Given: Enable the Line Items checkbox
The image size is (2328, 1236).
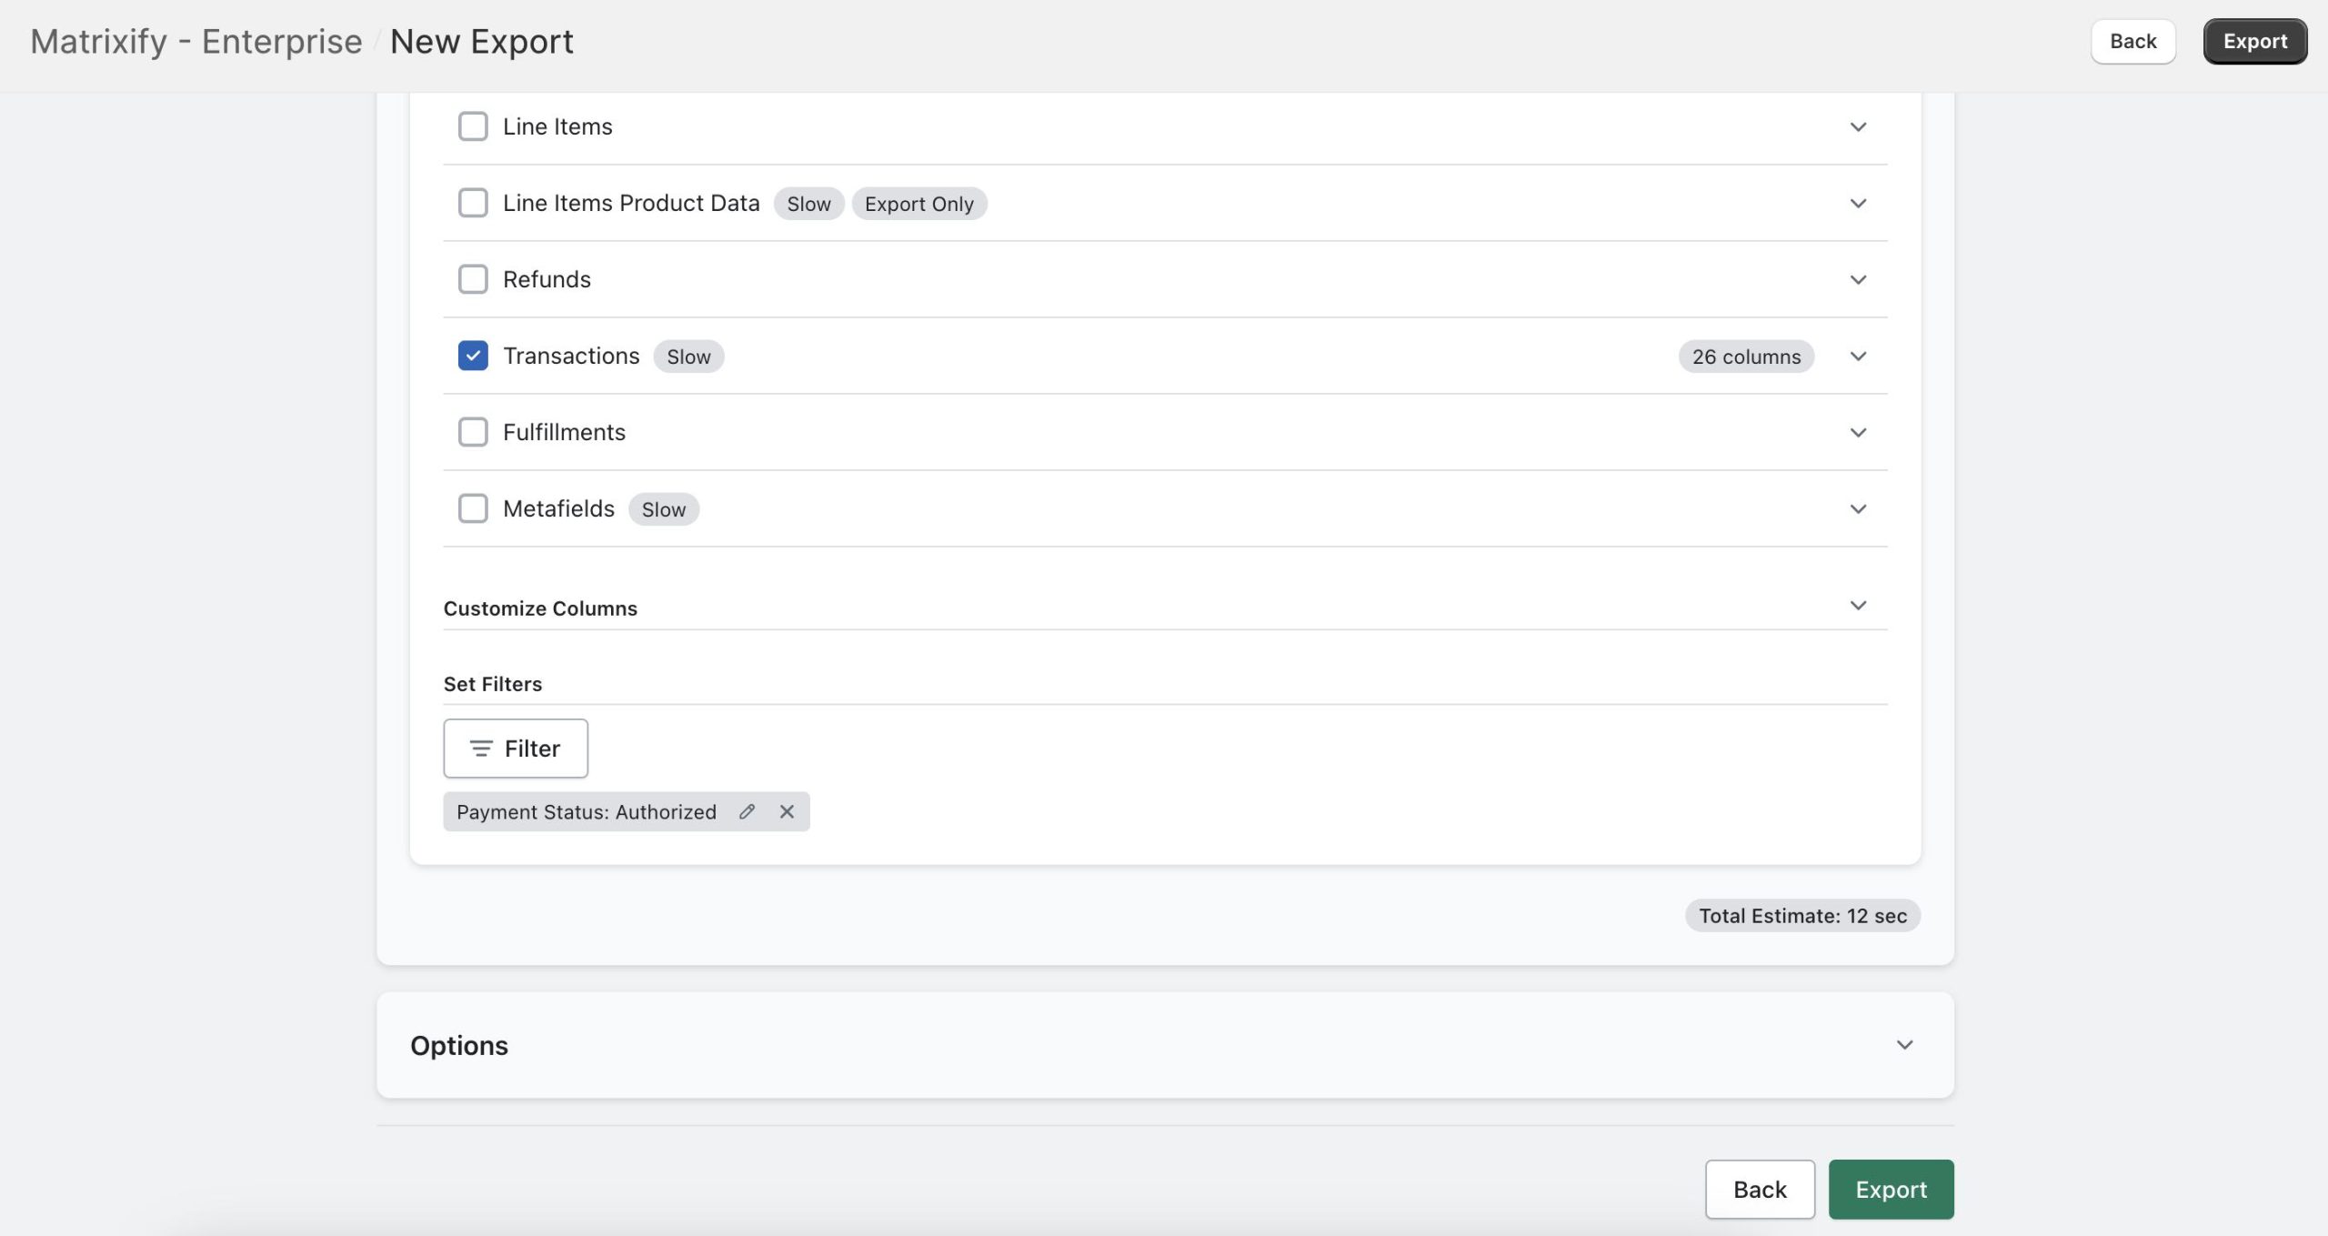Looking at the screenshot, I should pyautogui.click(x=473, y=126).
